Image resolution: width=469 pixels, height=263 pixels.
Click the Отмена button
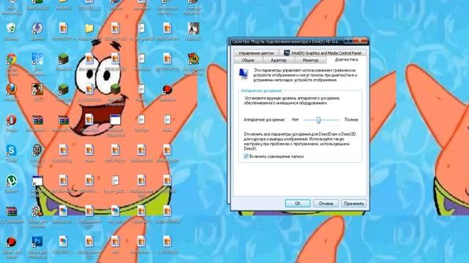pos(325,203)
